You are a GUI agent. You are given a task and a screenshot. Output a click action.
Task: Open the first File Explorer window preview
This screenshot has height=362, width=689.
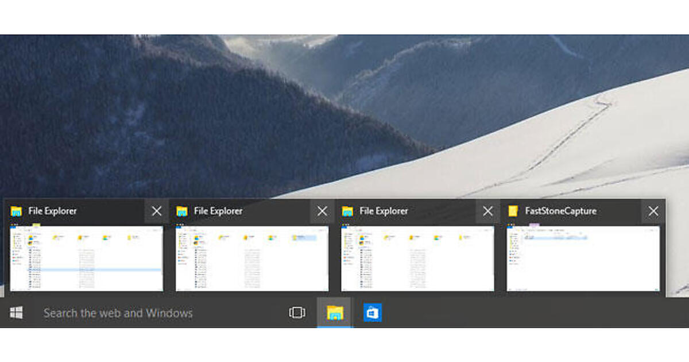(x=87, y=259)
